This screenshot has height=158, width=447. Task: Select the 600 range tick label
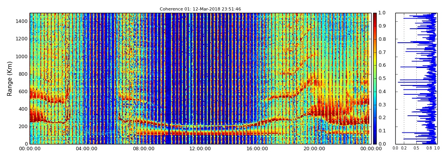pyautogui.click(x=23, y=91)
